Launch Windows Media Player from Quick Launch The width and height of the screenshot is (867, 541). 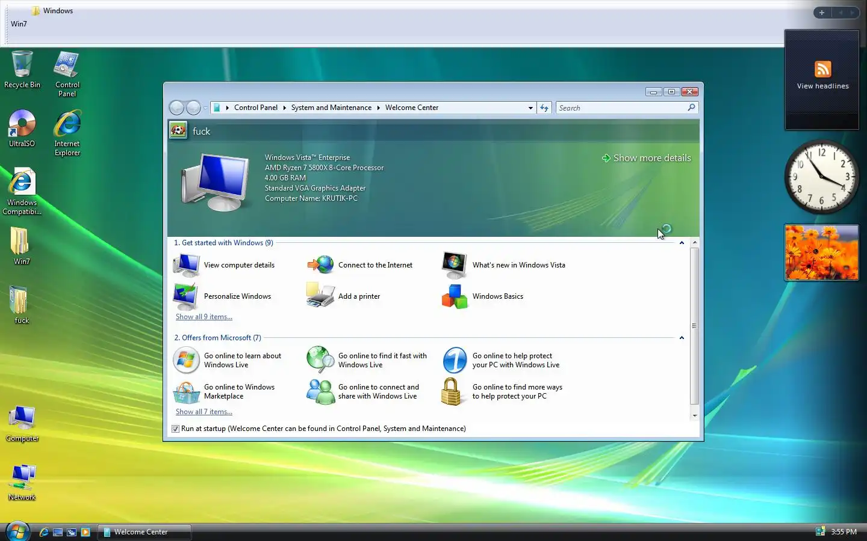85,532
